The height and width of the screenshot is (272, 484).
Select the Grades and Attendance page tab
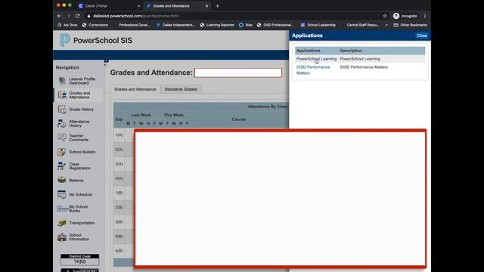click(135, 89)
